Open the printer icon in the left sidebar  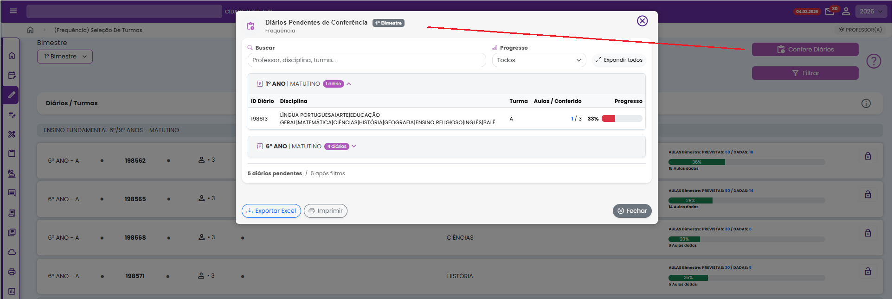[x=12, y=272]
